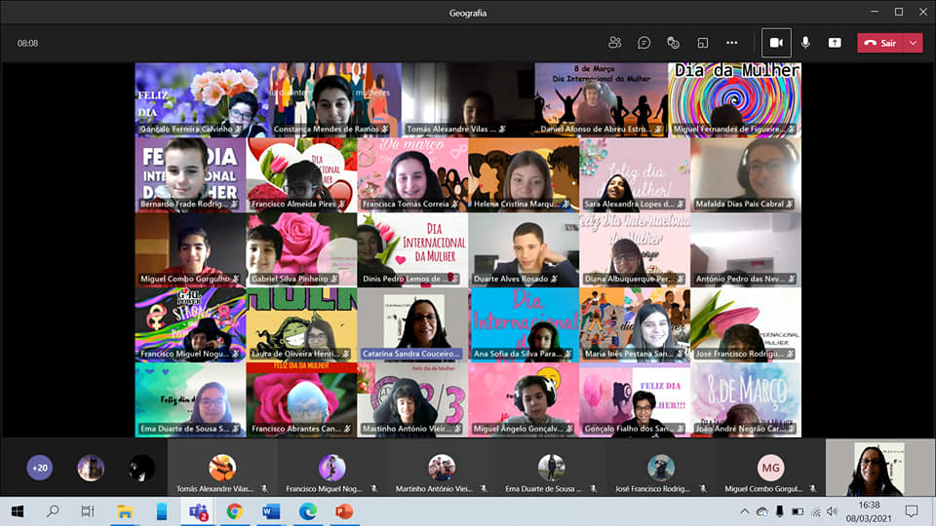Click the MG avatar of Miguel Combo
Viewport: 936px width, 526px height.
point(770,468)
